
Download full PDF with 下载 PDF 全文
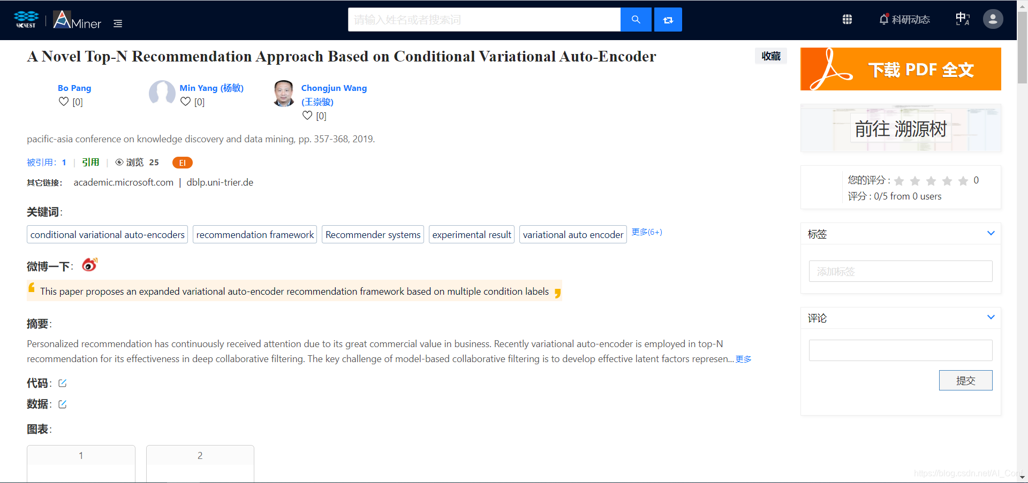click(901, 69)
